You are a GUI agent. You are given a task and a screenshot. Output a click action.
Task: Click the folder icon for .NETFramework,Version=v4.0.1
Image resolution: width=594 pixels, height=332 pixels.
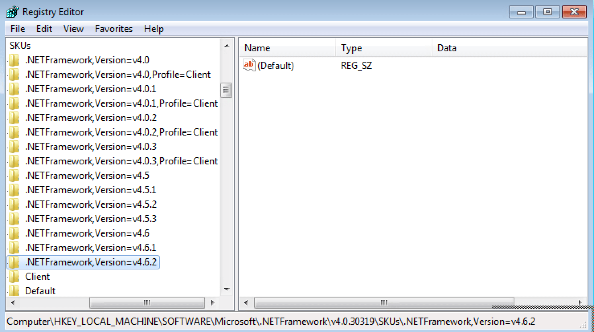[14, 89]
